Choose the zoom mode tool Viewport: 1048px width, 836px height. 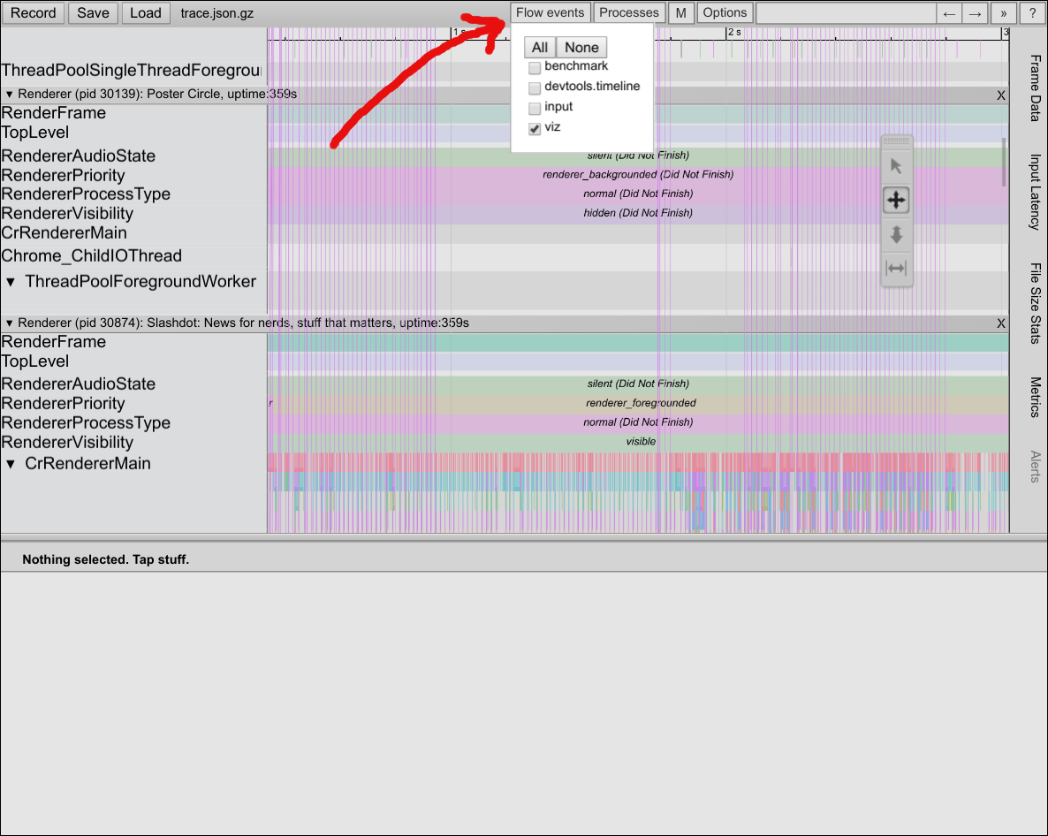coord(896,234)
